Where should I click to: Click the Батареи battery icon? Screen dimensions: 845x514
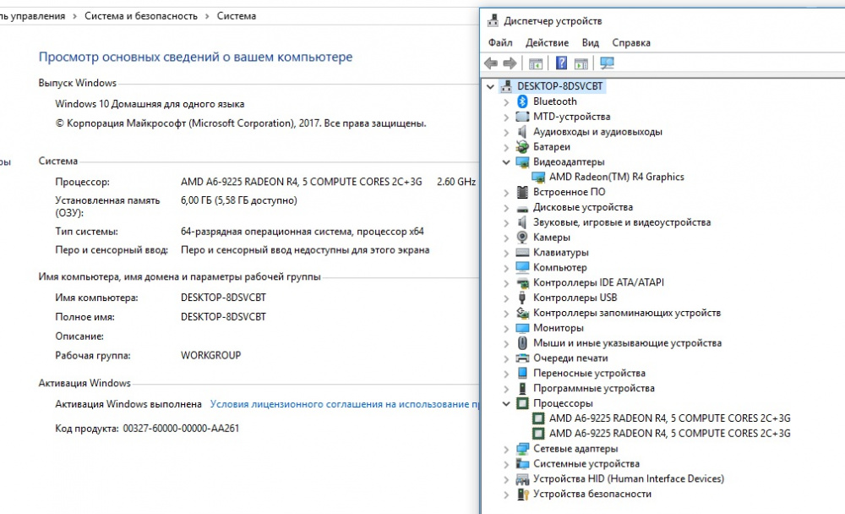click(522, 147)
